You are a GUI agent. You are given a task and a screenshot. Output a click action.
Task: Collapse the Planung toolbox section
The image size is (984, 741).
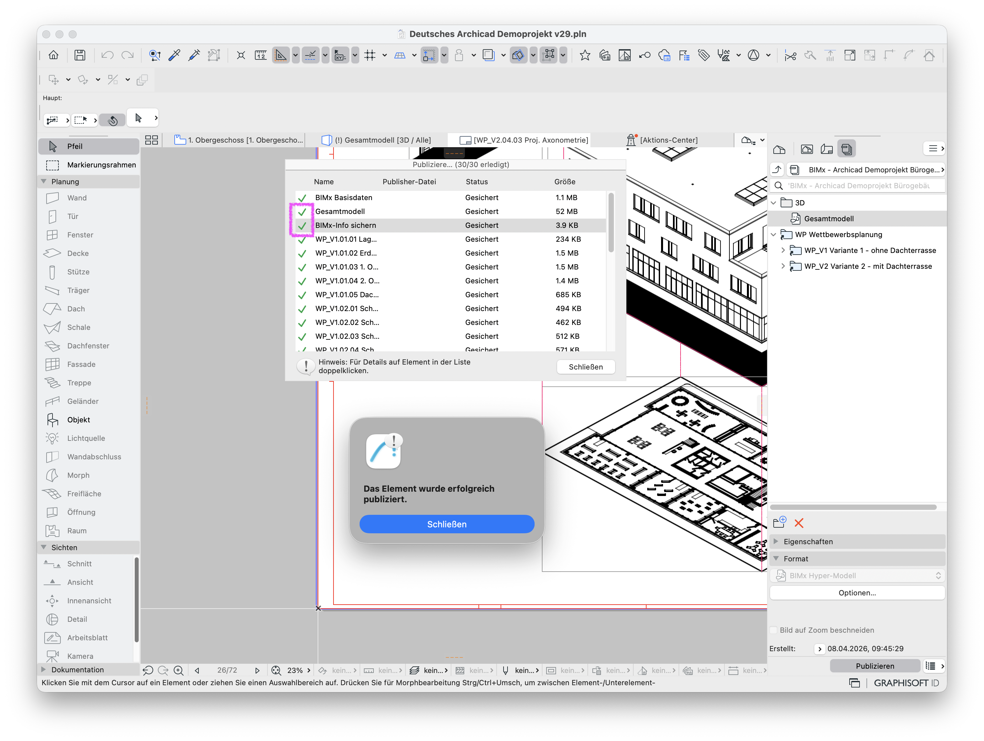[44, 182]
